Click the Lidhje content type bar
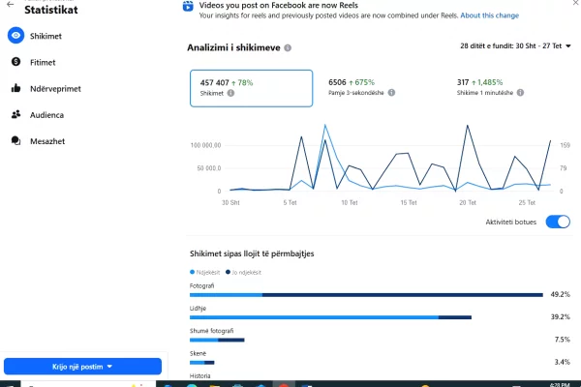The image size is (581, 387). (329, 316)
